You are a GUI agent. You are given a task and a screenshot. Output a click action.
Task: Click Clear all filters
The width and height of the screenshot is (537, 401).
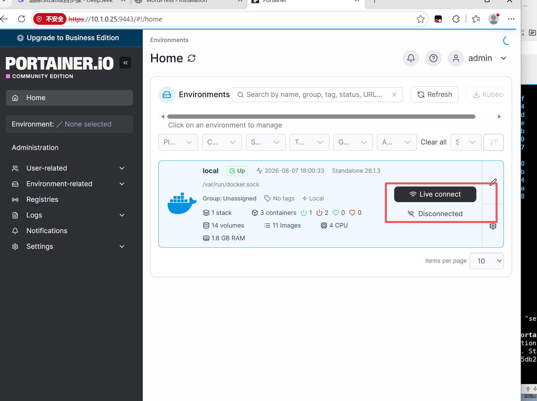coord(434,142)
